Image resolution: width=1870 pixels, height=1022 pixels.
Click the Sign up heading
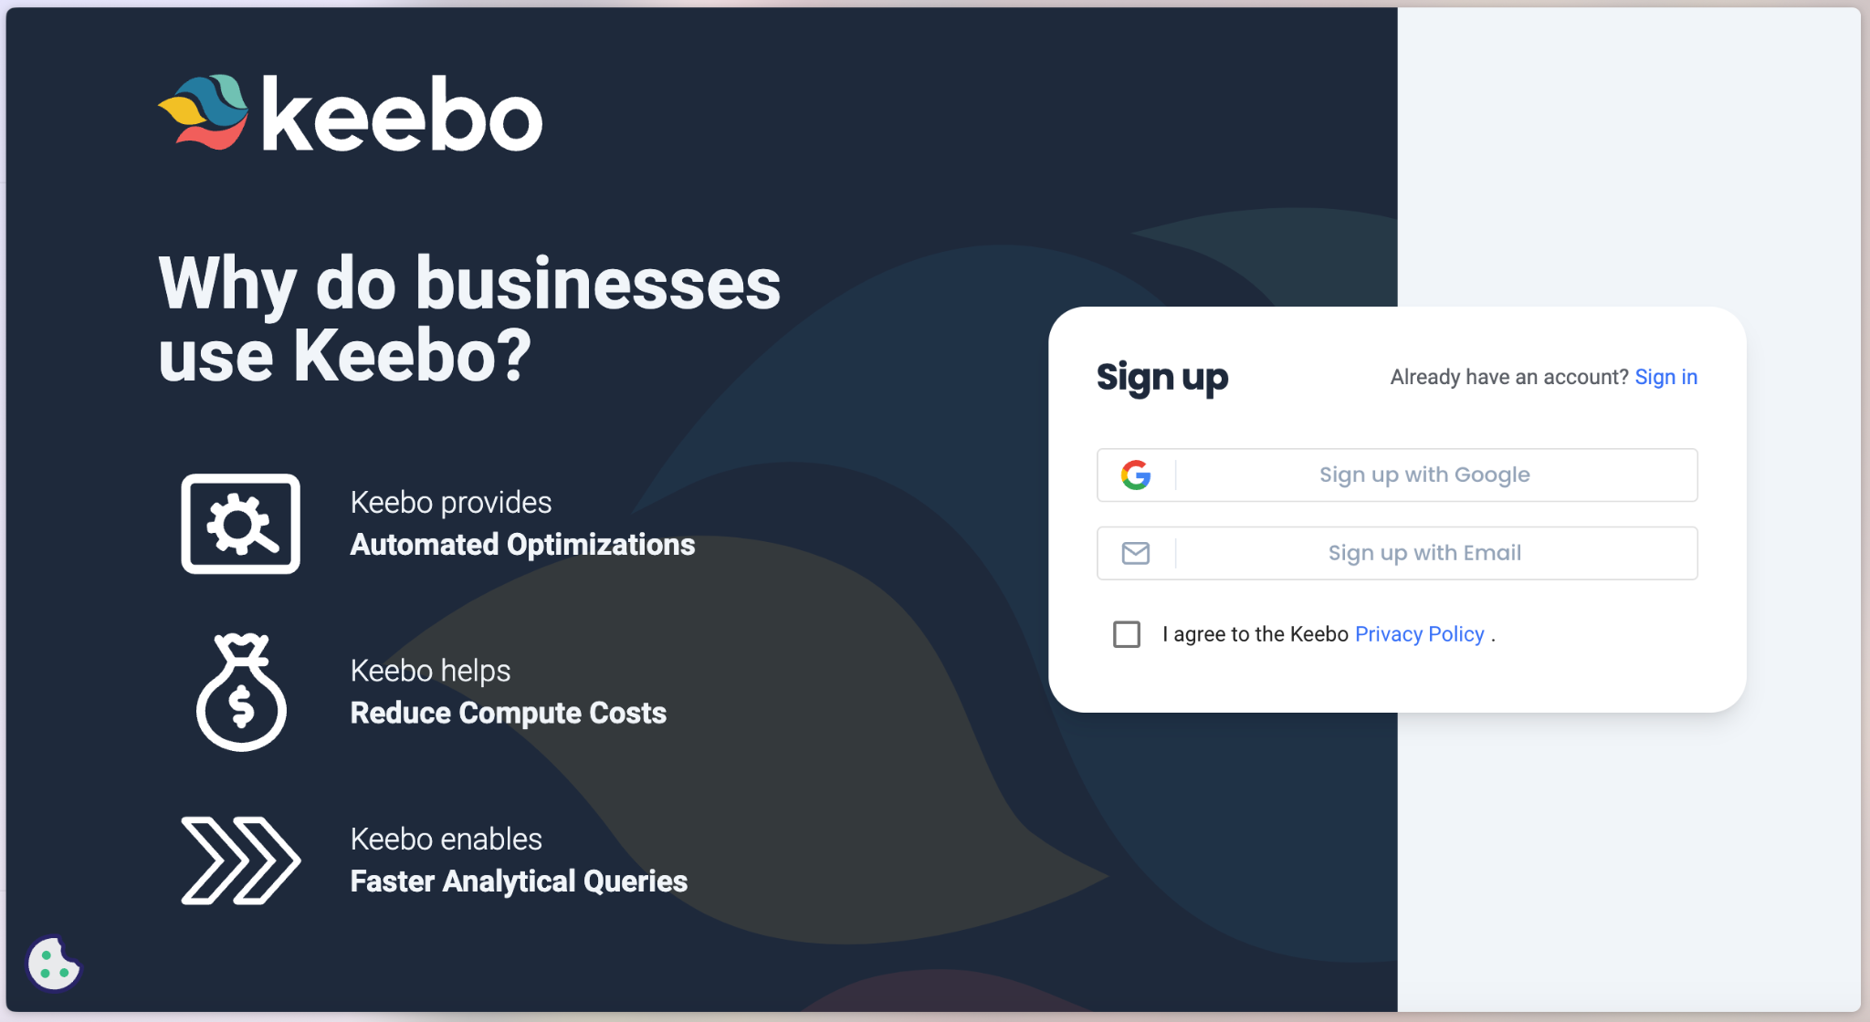(1162, 378)
